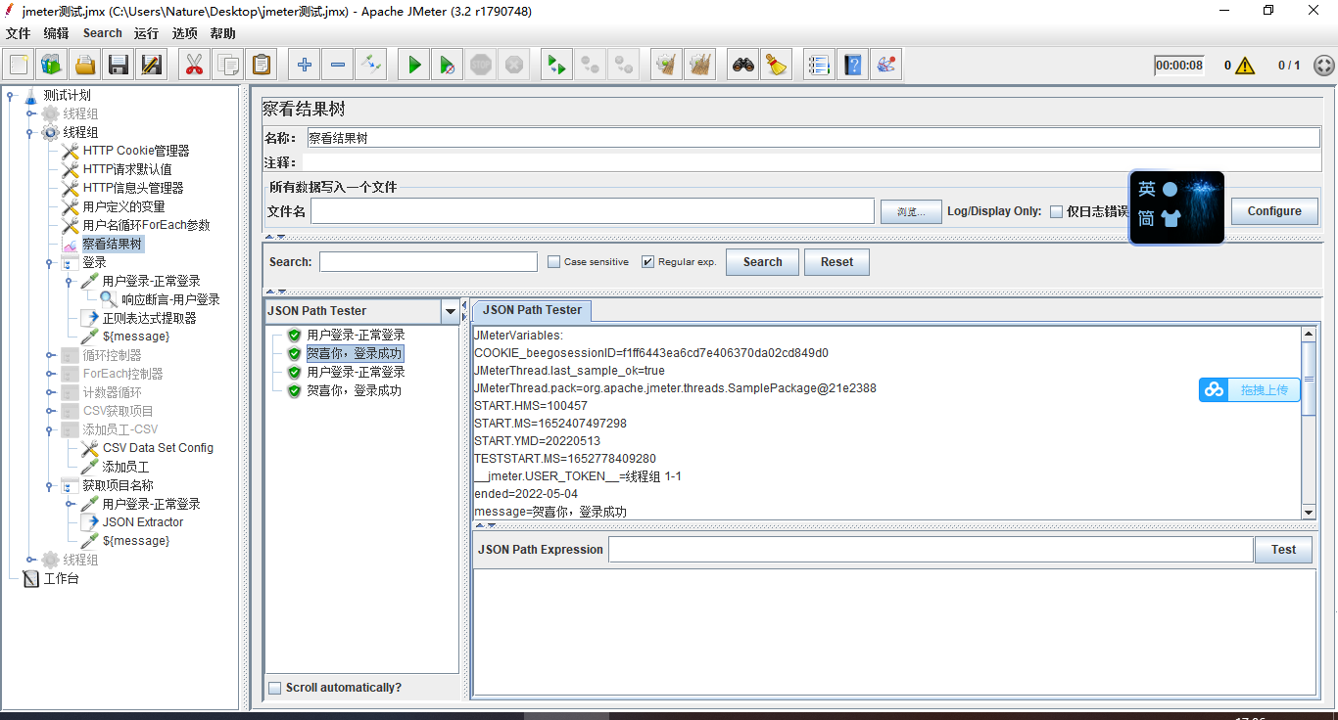1338x720 pixels.
Task: Uncheck the Regular exp. checkbox
Action: (648, 262)
